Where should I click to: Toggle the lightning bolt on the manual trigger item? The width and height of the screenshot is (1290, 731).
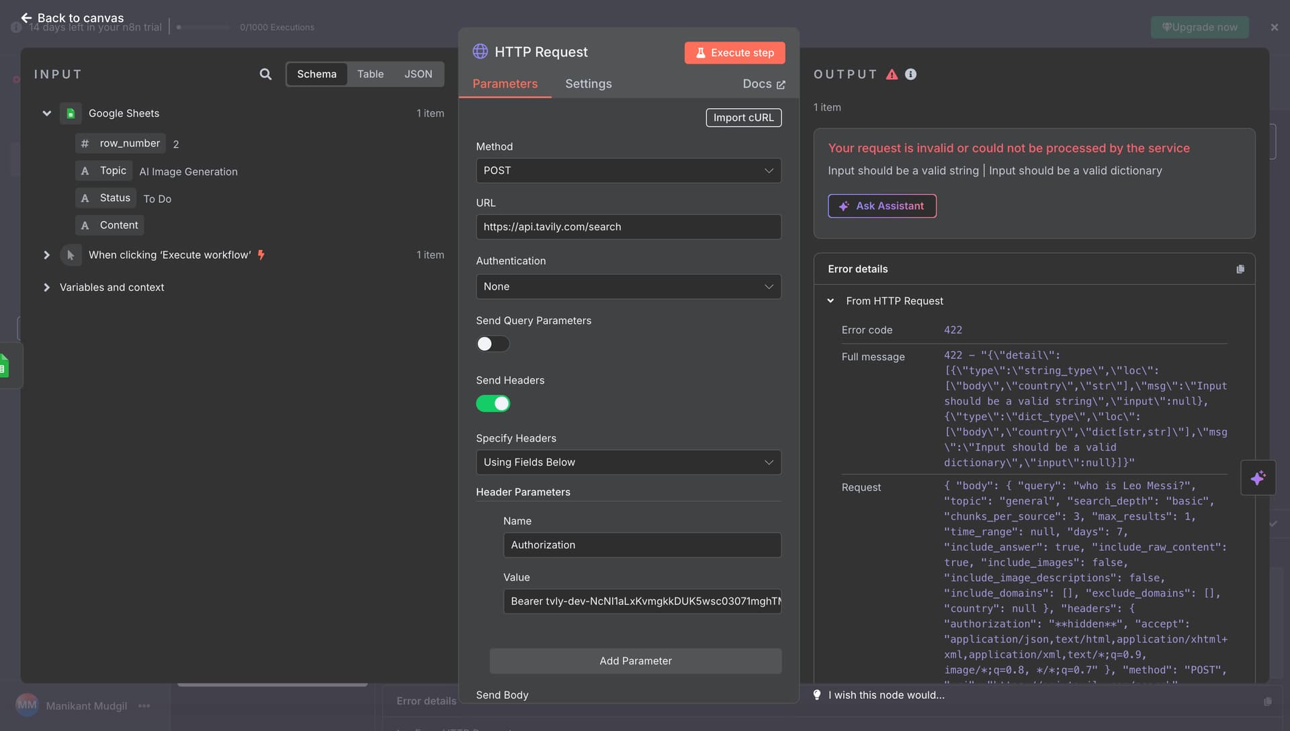[261, 255]
